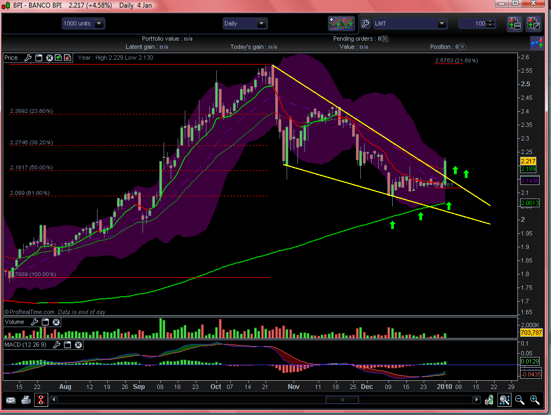Image resolution: width=551 pixels, height=415 pixels.
Task: Toggle the crossed-out cursor icon
Action: point(41,400)
